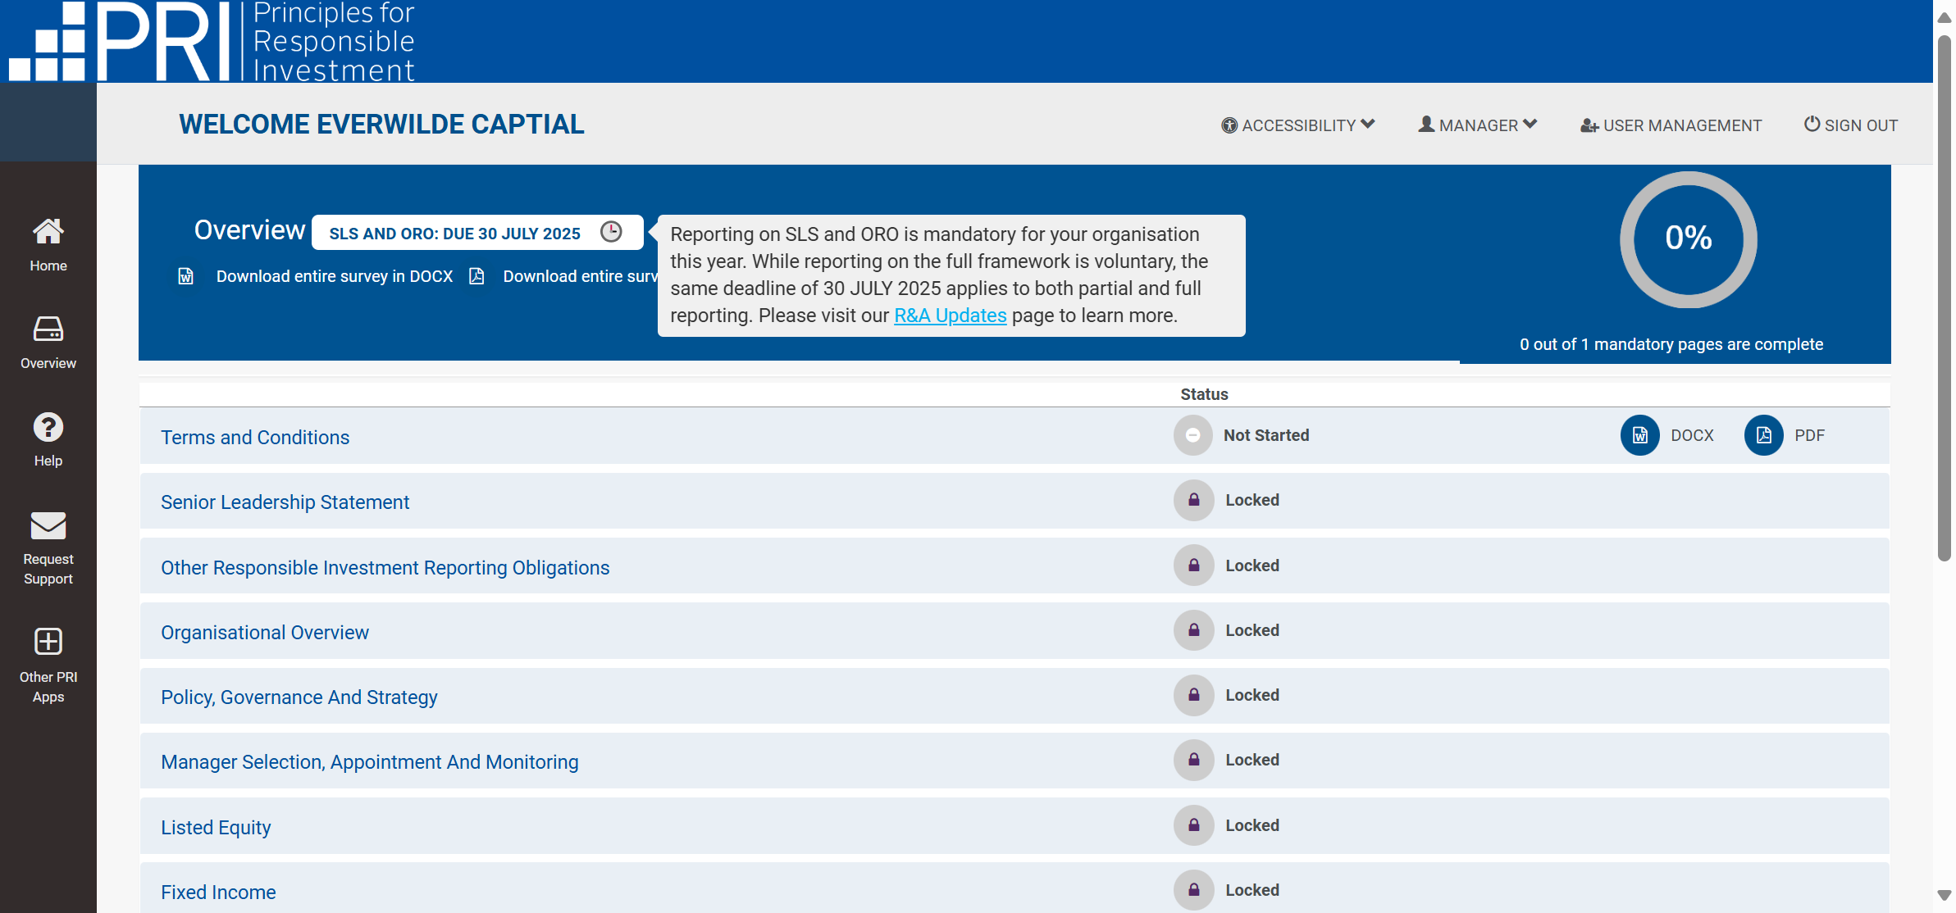1956x913 pixels.
Task: Expand the Accessibility dropdown menu
Action: click(x=1297, y=125)
